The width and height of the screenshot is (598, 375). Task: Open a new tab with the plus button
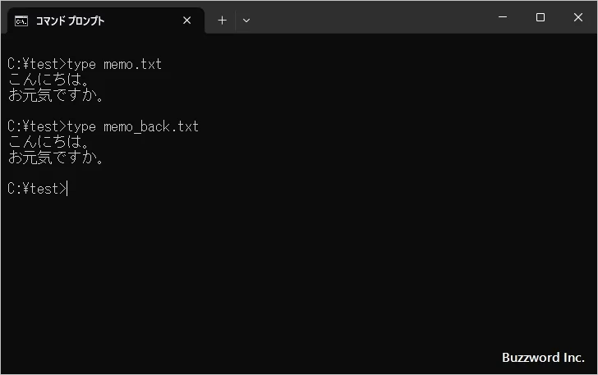pyautogui.click(x=222, y=21)
